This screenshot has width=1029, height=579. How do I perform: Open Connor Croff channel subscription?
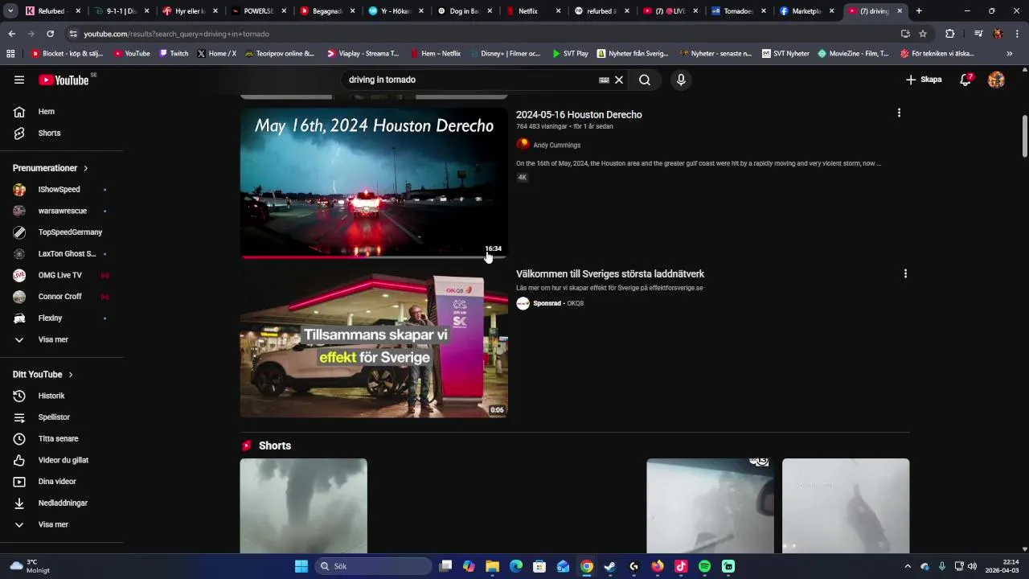(62, 297)
